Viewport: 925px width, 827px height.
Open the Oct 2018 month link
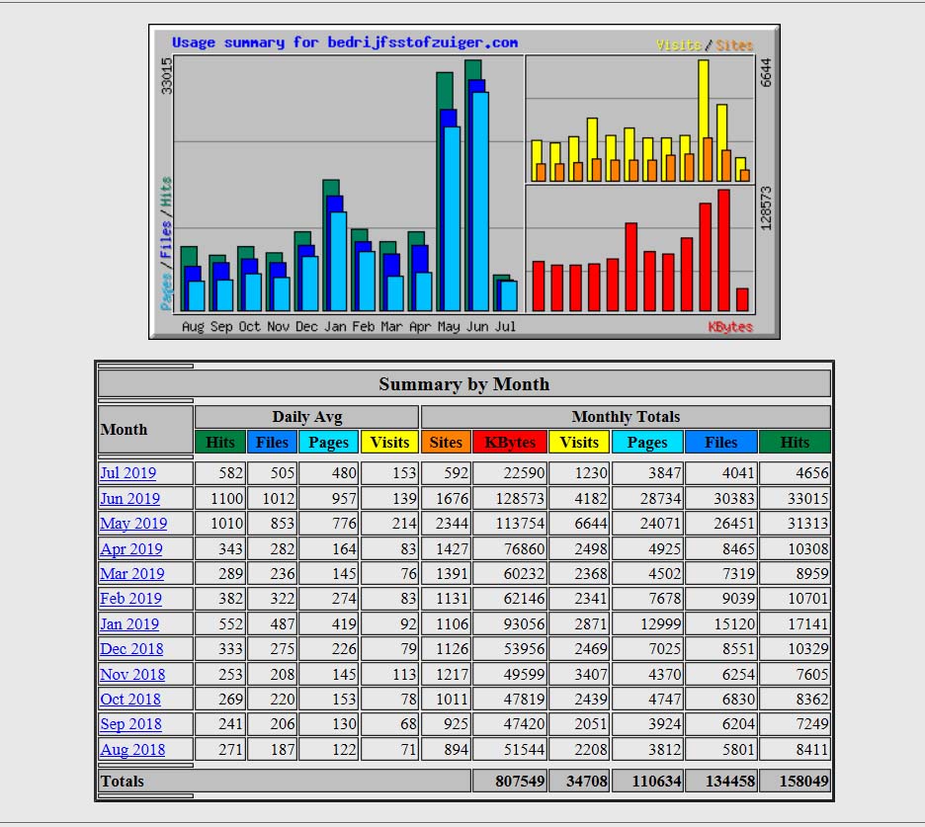tap(130, 699)
